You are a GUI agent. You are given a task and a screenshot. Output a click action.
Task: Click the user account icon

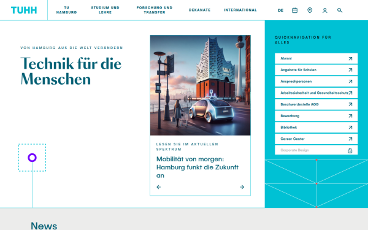325,10
